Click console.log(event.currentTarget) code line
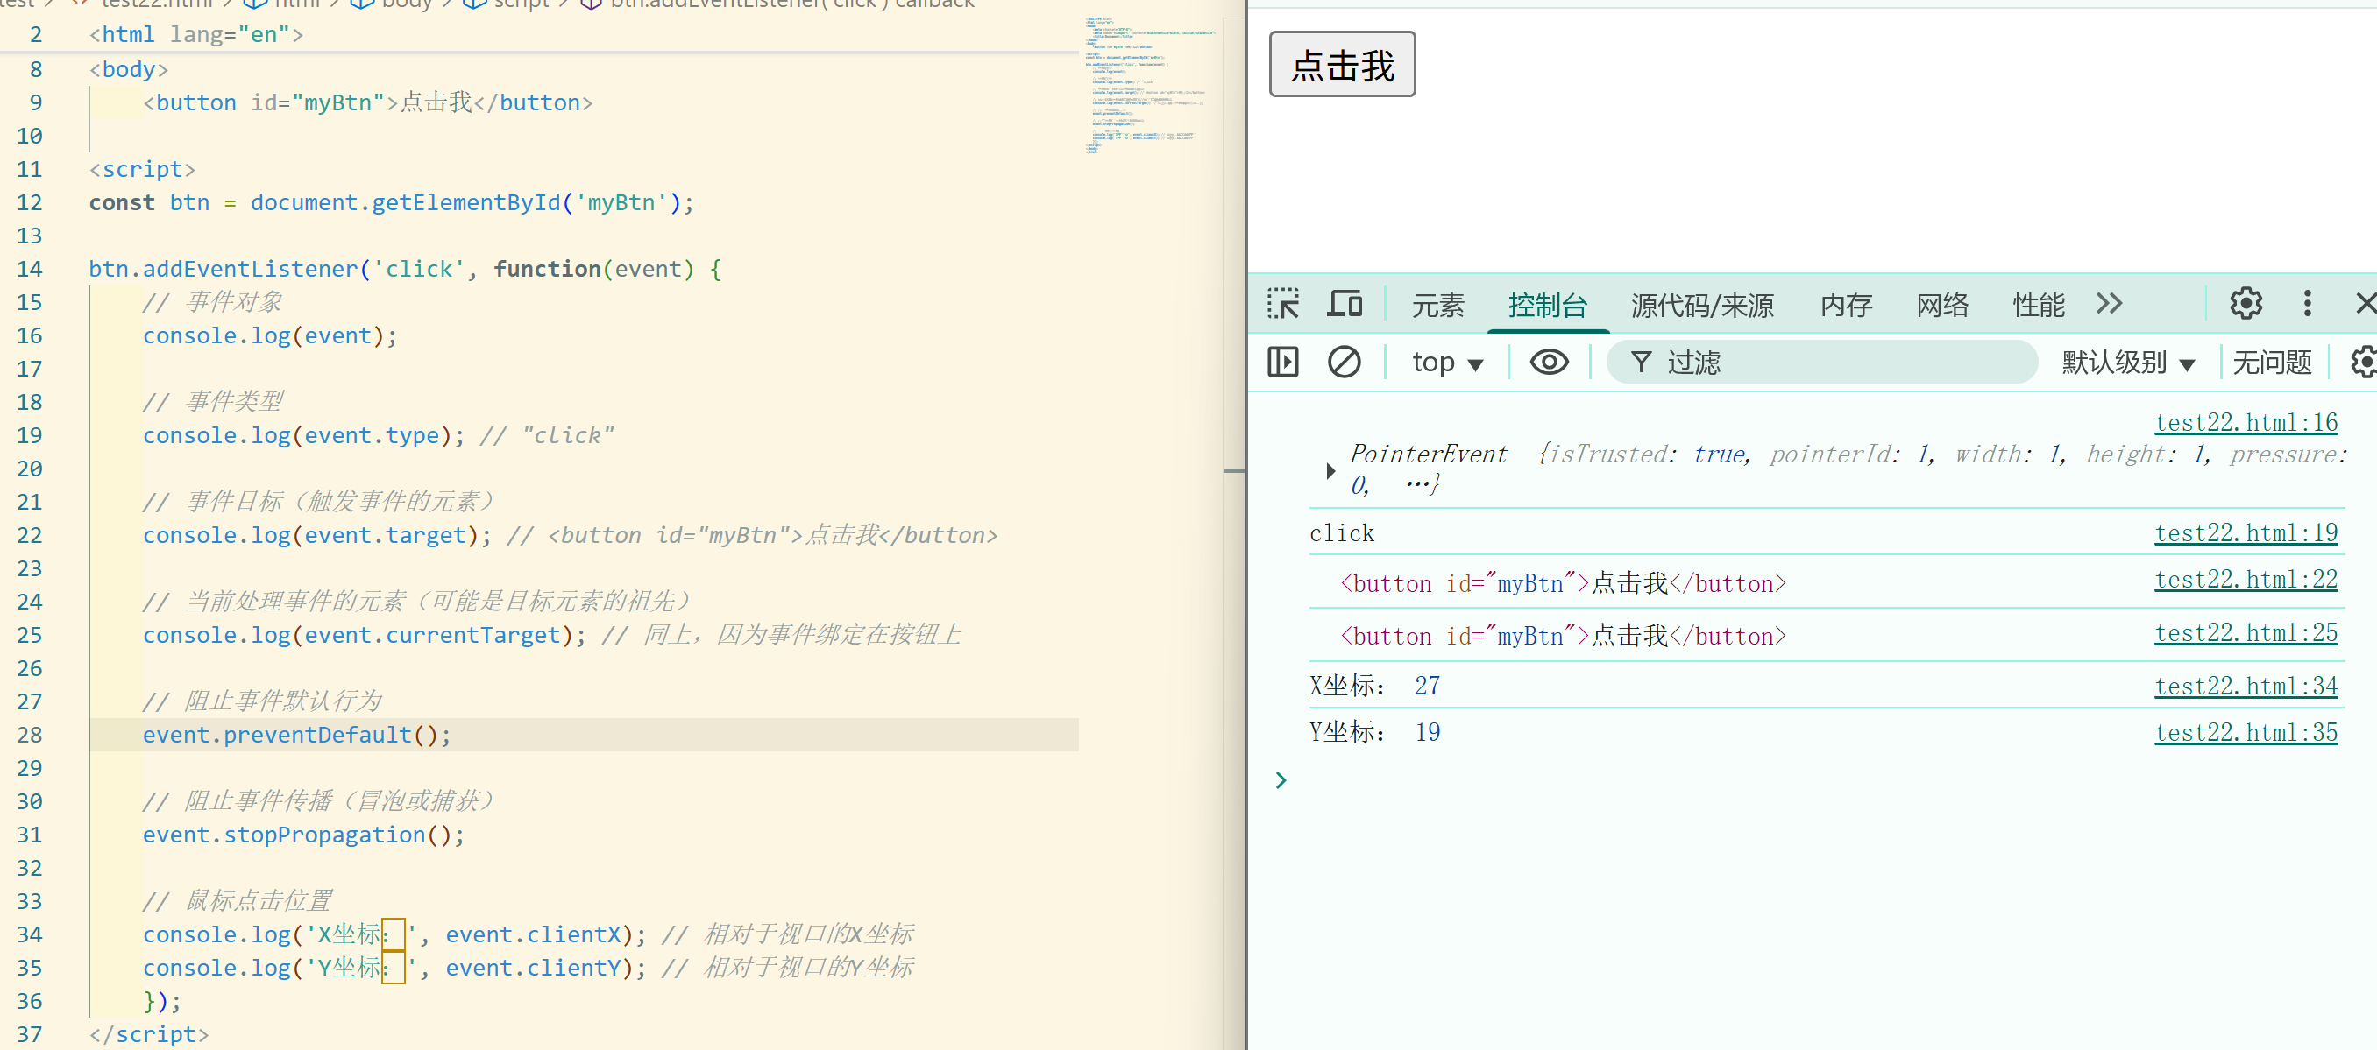 (364, 635)
